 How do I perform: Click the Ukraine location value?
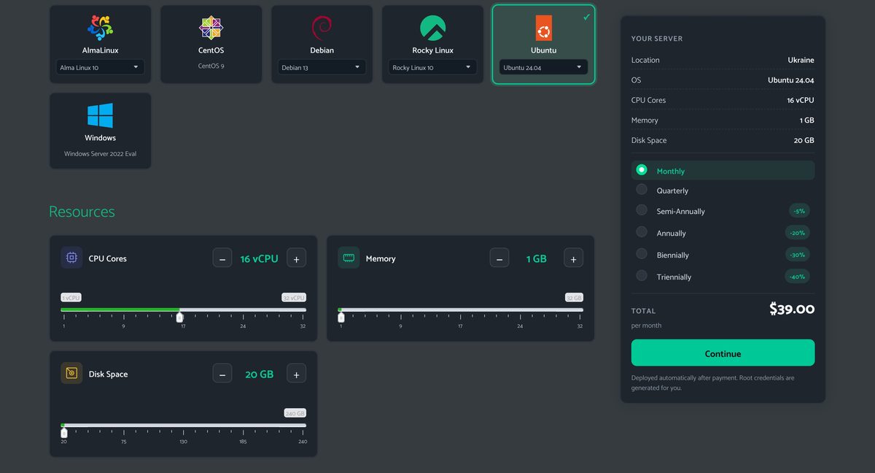801,60
